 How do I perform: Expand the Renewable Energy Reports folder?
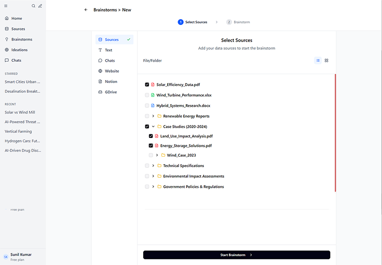coord(153,116)
